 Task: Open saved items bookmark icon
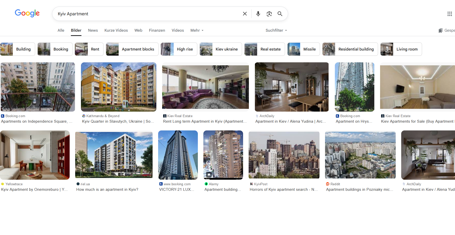tap(440, 30)
